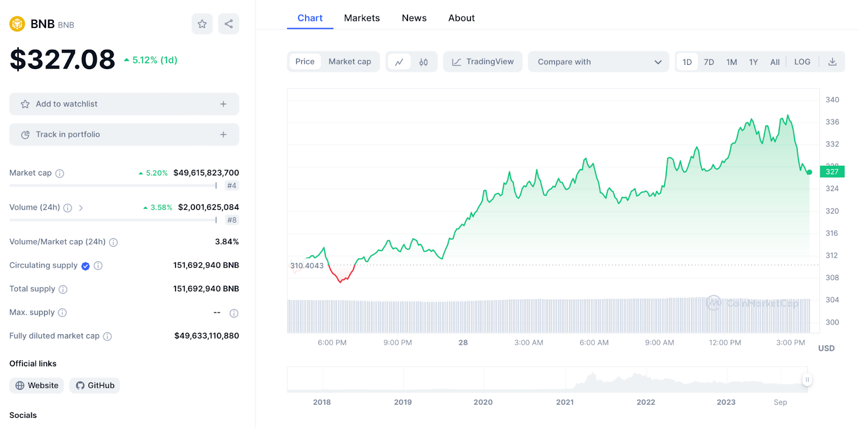Switch to the Markets tab
Viewport: 859px width, 428px height.
[x=362, y=18]
